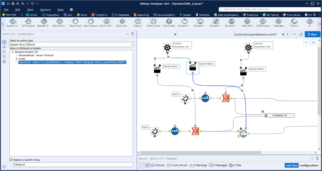Switch to the Transform tool category

click(99, 15)
